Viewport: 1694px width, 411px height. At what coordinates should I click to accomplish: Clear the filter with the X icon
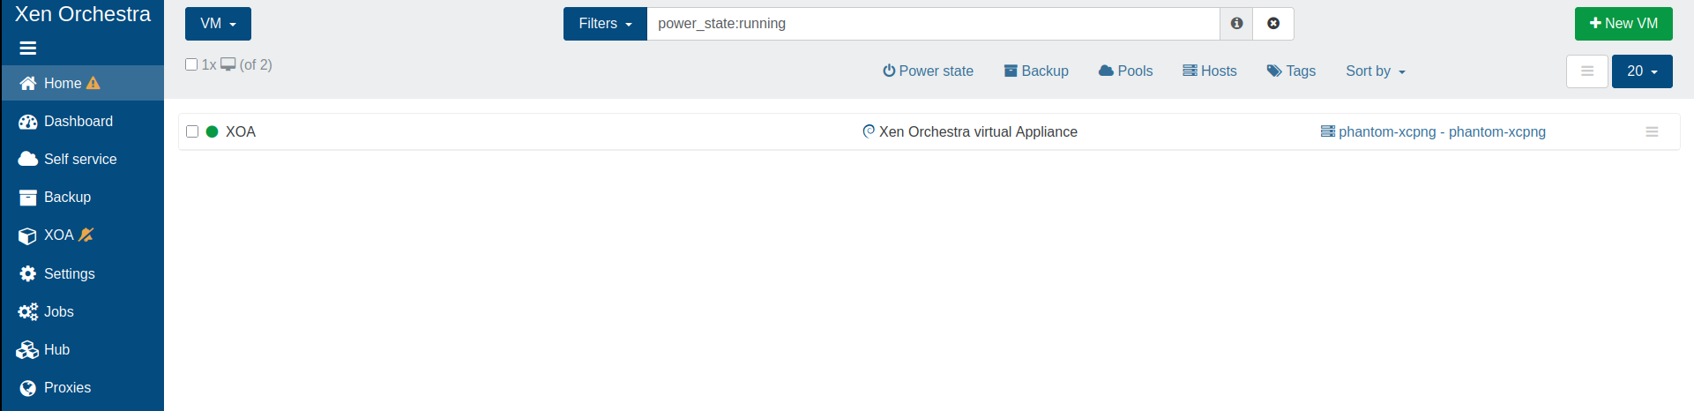(x=1273, y=24)
